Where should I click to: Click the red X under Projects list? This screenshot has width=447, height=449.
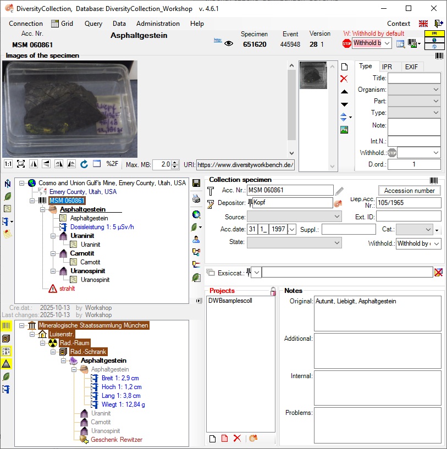238,438
